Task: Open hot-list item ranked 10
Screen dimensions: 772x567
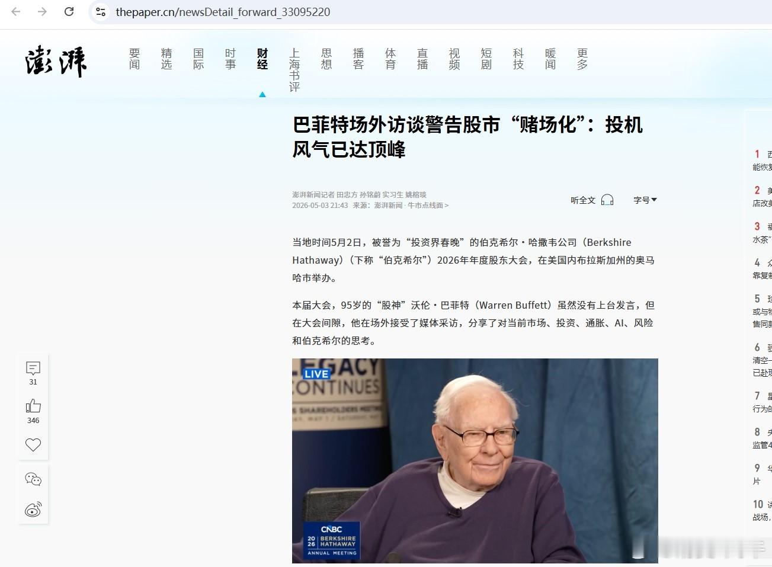Action: click(762, 511)
